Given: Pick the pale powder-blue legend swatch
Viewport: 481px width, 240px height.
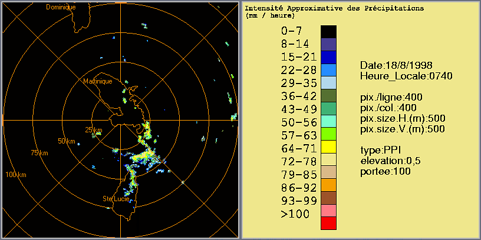Looking at the screenshot, I should [x=328, y=83].
